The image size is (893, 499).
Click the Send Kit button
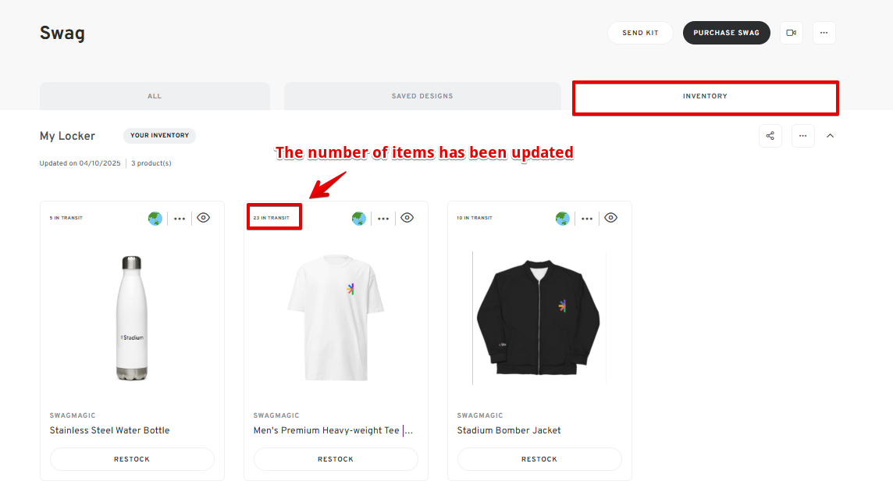click(x=640, y=33)
